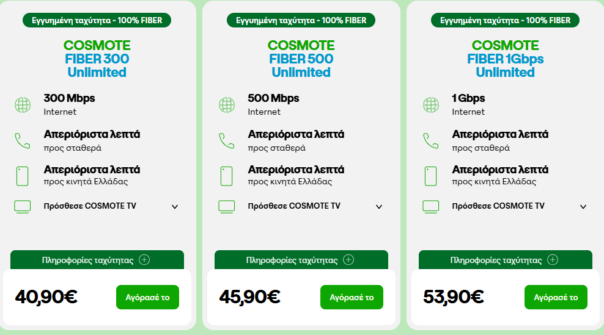Click the TV icon in FIBER 1Gbps card

tap(430, 206)
